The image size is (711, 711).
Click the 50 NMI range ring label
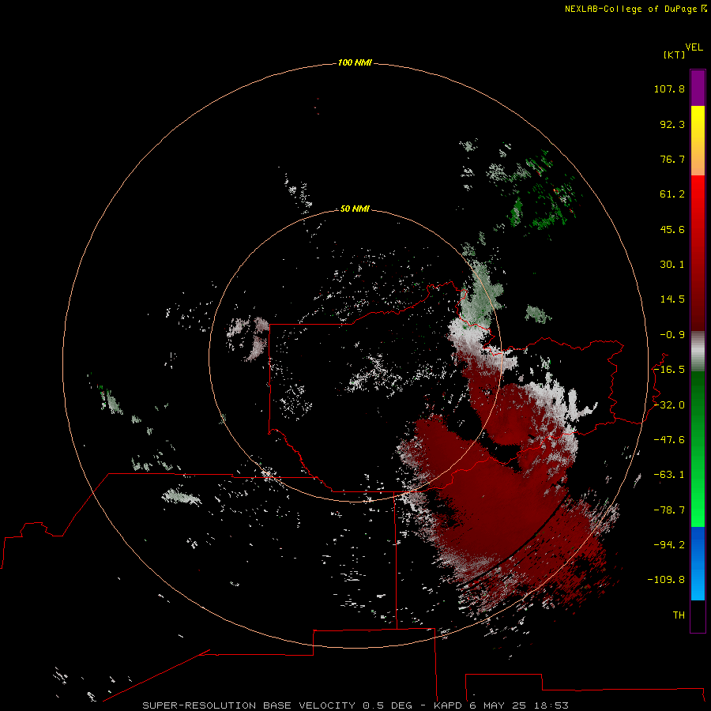(x=355, y=209)
